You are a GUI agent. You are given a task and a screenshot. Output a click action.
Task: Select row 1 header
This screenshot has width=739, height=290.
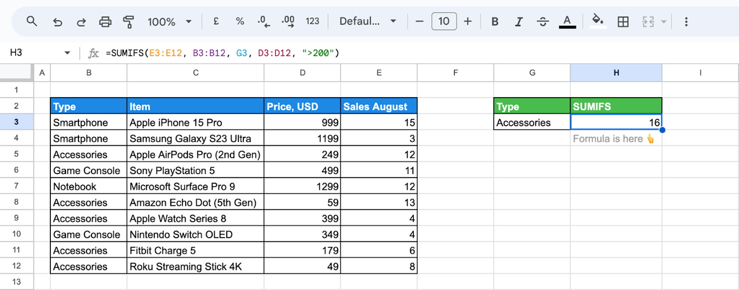click(x=16, y=90)
